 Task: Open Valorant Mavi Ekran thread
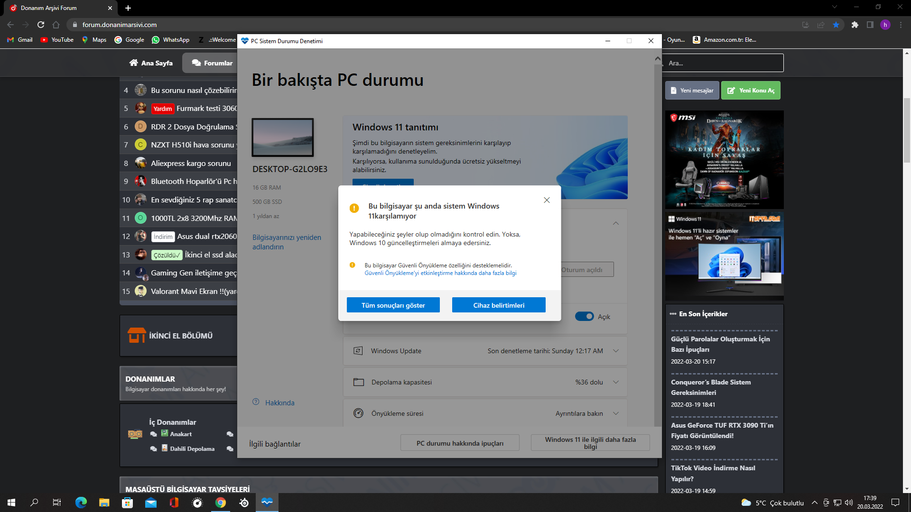coord(194,291)
